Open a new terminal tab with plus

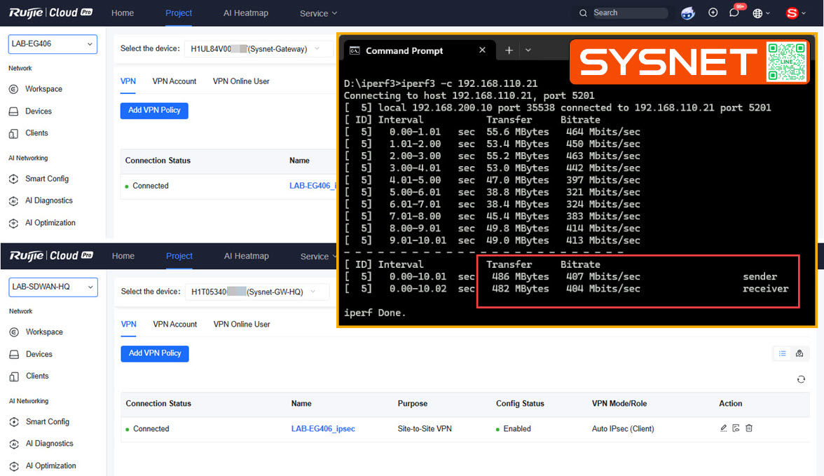(509, 50)
